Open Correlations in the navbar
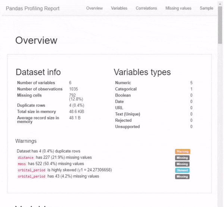 [146, 8]
